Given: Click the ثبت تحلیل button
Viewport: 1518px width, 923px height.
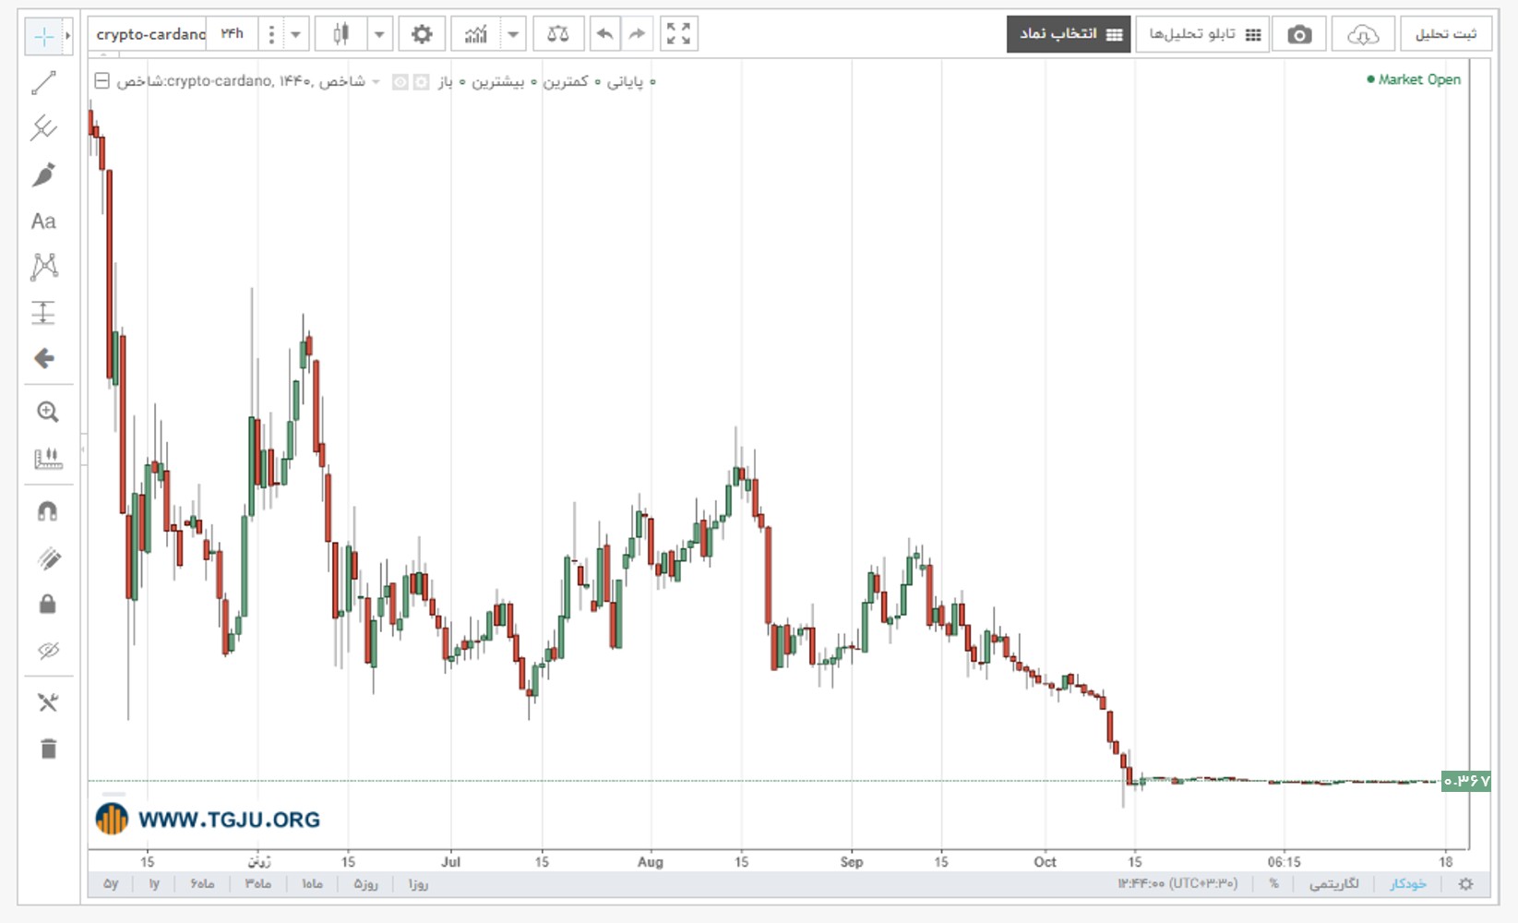Looking at the screenshot, I should coord(1446,34).
